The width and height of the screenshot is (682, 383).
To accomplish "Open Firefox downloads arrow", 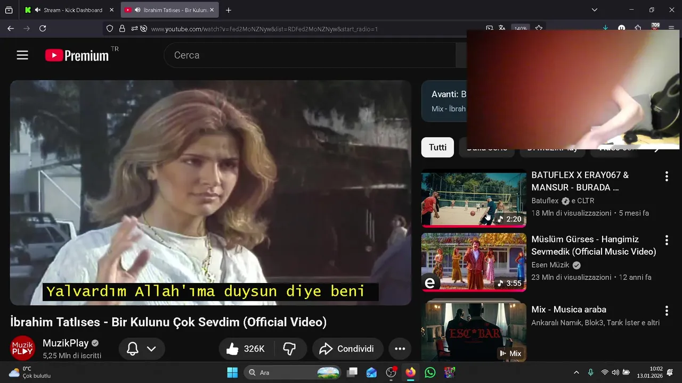I will 605,29.
